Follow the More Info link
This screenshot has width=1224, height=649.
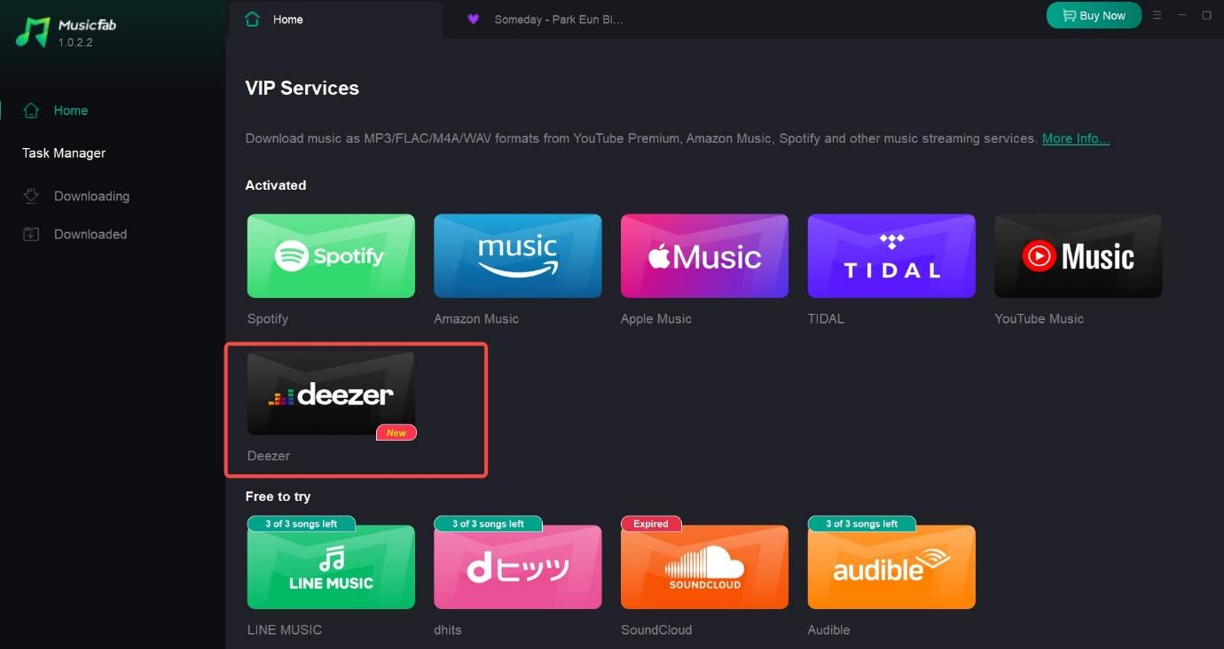[x=1076, y=138]
